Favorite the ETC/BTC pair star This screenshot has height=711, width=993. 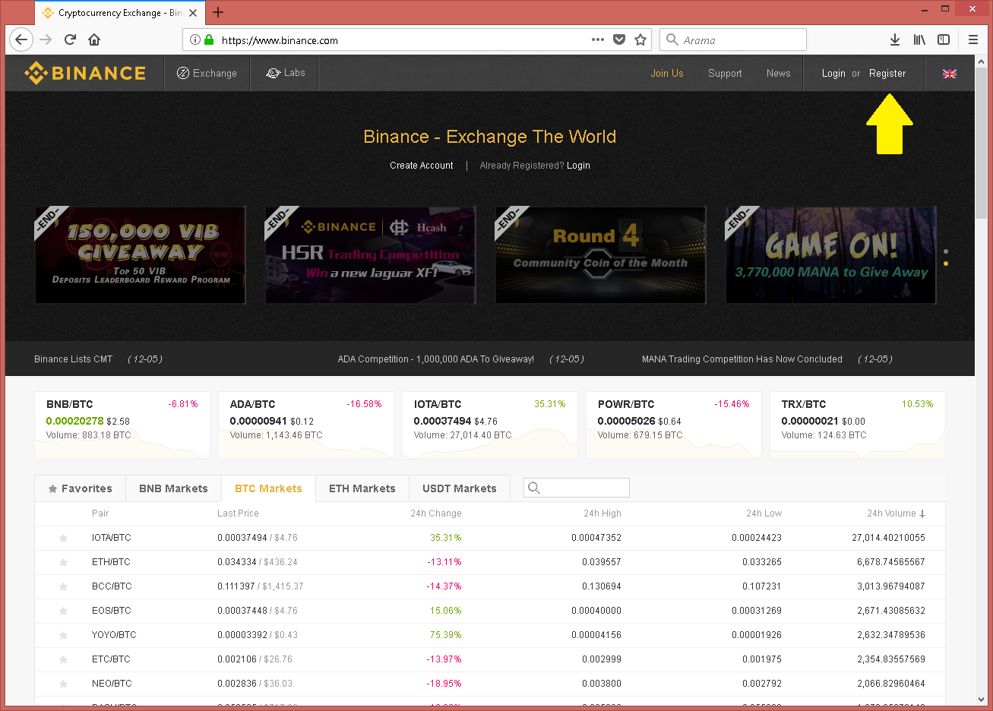coord(64,659)
